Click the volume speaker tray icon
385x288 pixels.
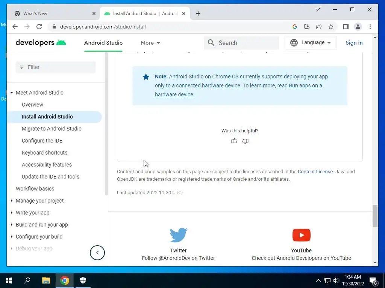(x=336, y=280)
